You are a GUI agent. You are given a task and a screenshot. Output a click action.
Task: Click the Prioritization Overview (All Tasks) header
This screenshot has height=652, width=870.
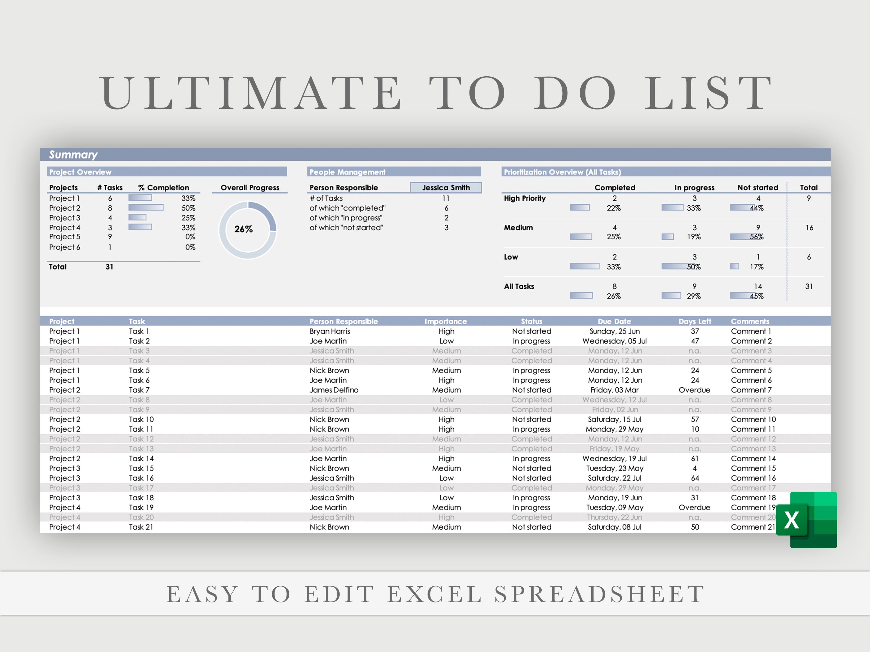666,172
